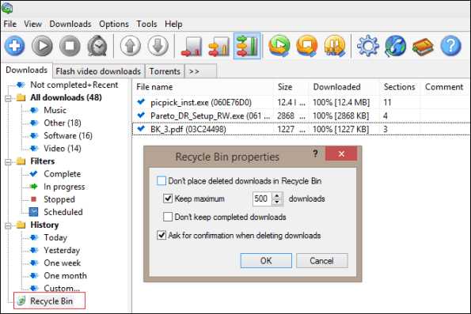The height and width of the screenshot is (314, 471).
Task: Decrease maximum downloads with down spinner arrow
Action: pos(277,202)
